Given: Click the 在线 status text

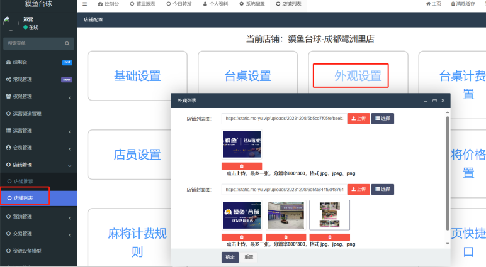Looking at the screenshot, I should pos(33,27).
